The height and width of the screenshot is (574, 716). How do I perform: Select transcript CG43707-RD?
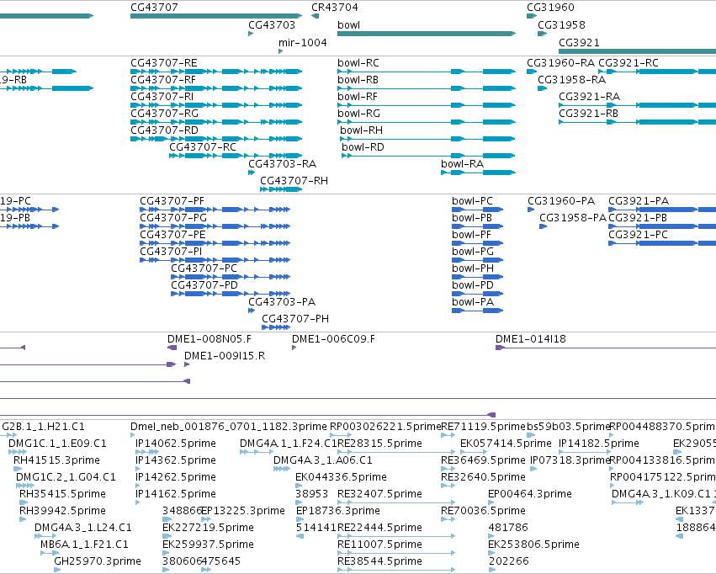pyautogui.click(x=164, y=130)
